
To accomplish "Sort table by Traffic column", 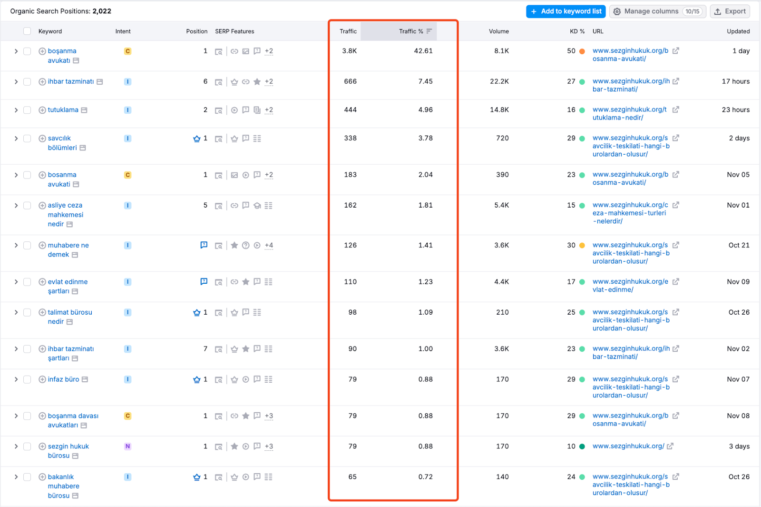I will [x=348, y=31].
